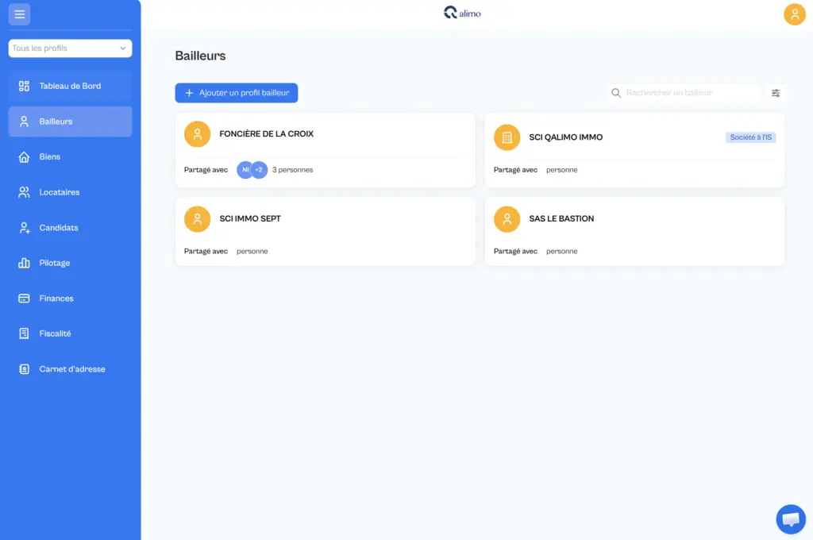
Task: Click the Qalimo logo in the header
Action: [x=462, y=13]
